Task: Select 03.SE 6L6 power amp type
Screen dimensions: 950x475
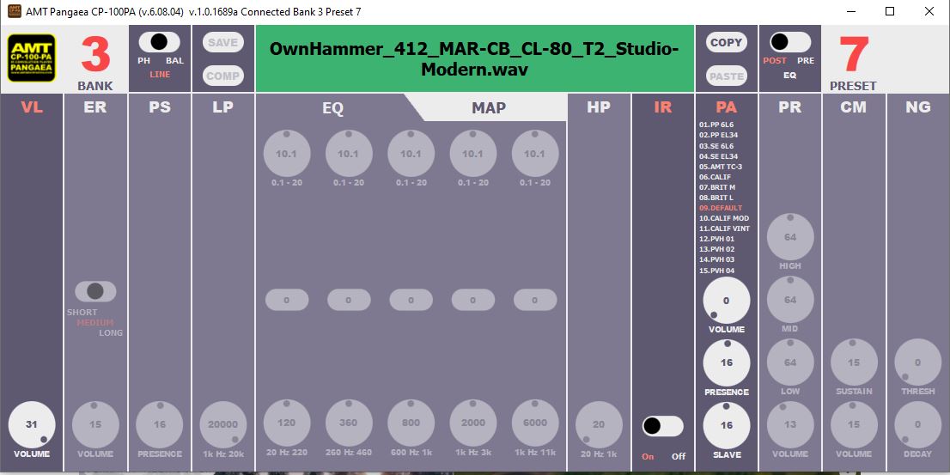Action: tap(716, 146)
